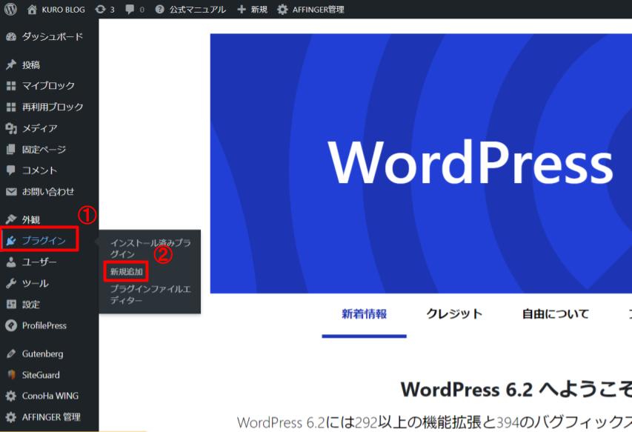
Task: Open the 再利用ブロック menu label
Action: (53, 107)
